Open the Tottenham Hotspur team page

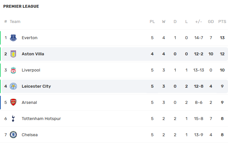click(41, 119)
